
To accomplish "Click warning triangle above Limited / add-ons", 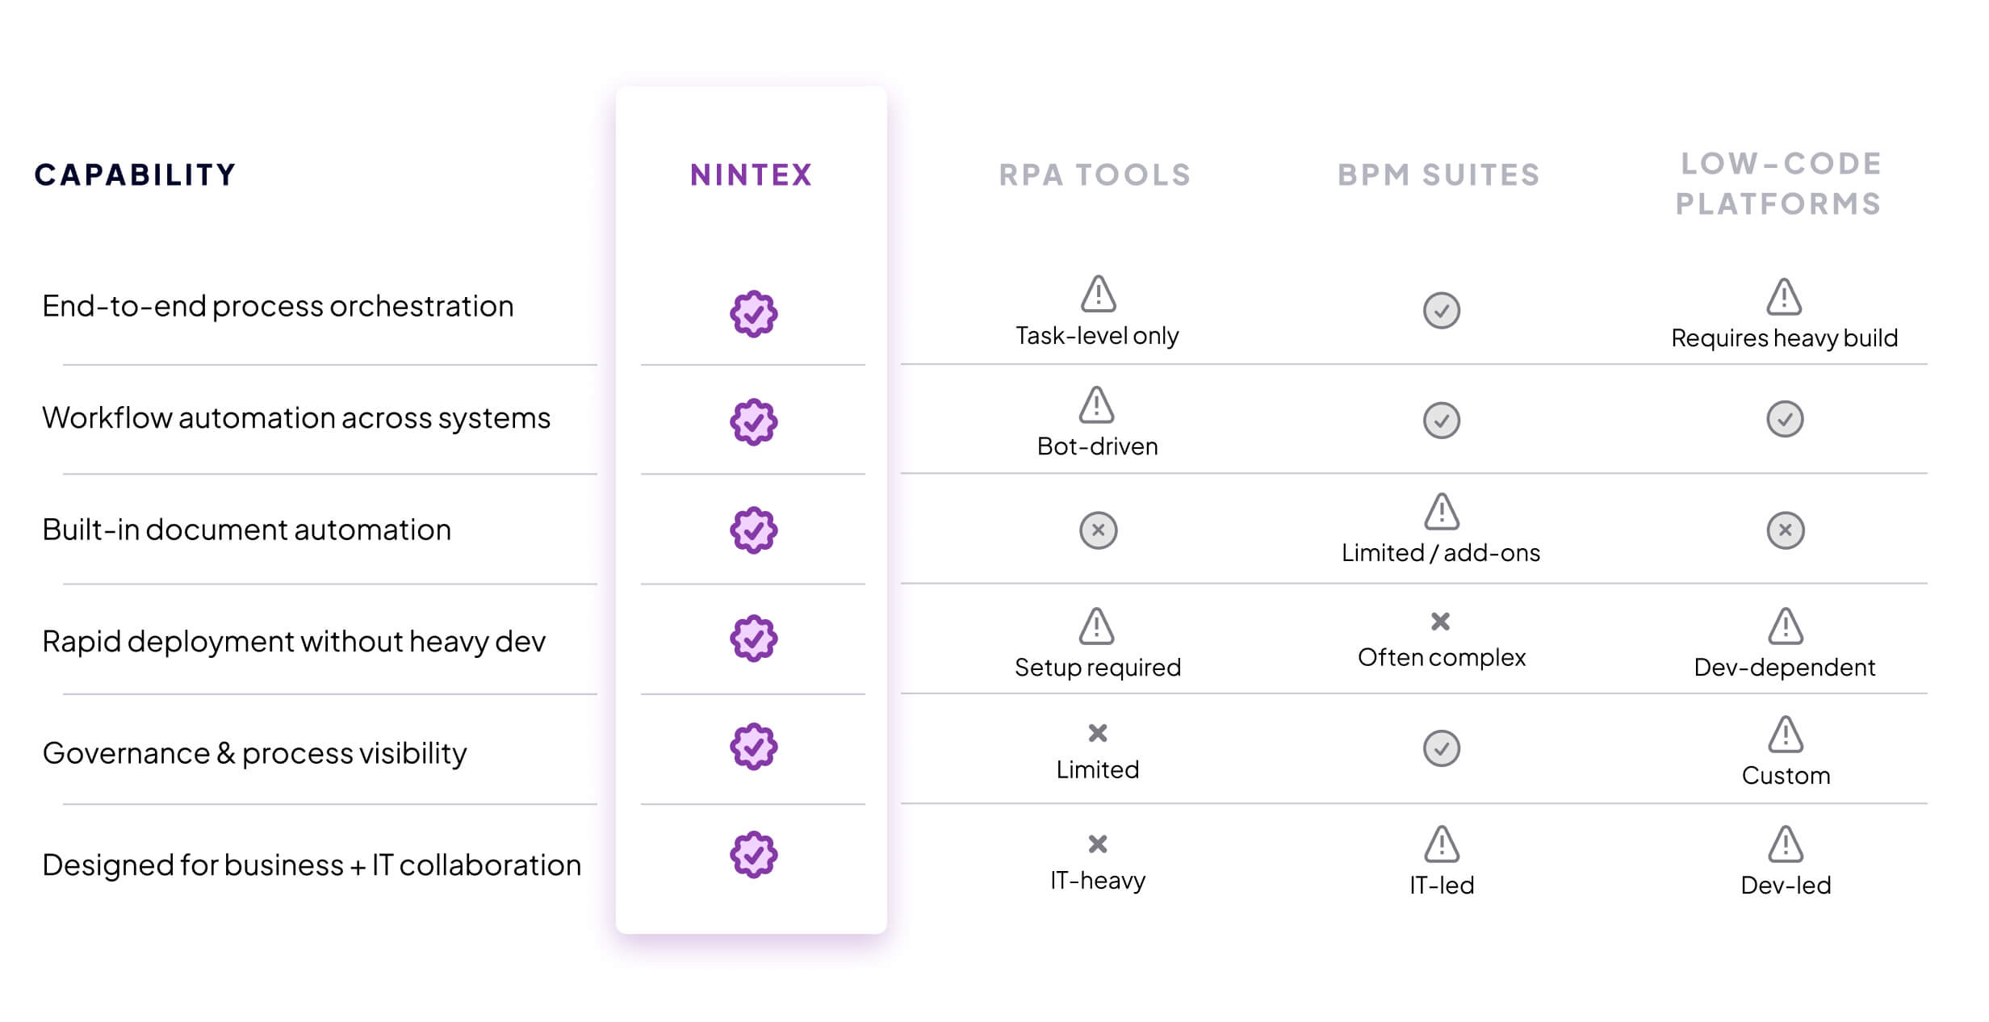I will click(1441, 511).
